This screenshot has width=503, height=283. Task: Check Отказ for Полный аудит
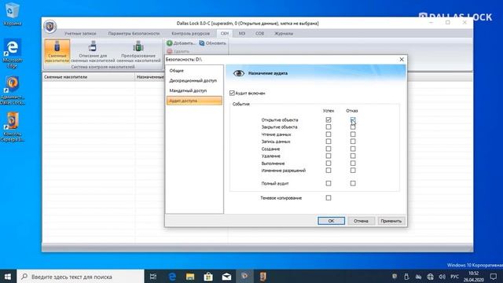353,183
